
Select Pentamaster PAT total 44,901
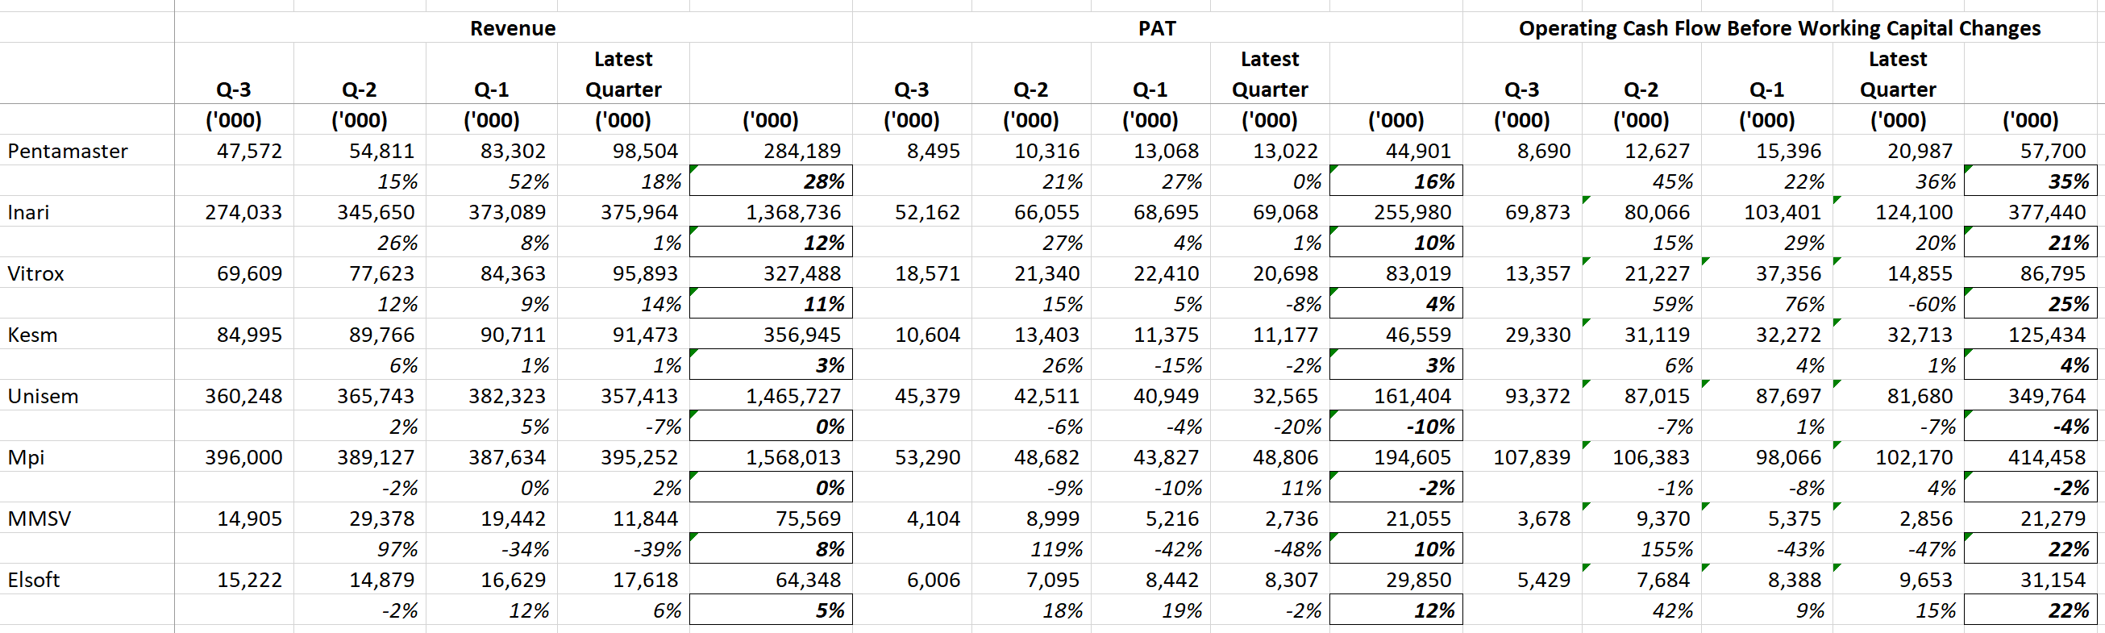tap(1418, 152)
